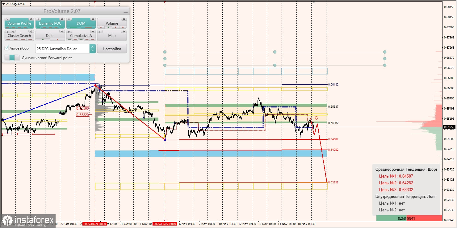The image size is (457, 228).
Task: Open the Cluster Search settings gear
Action: [x=31, y=31]
